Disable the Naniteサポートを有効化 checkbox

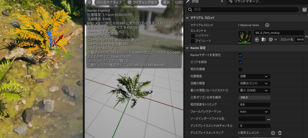click(x=240, y=55)
